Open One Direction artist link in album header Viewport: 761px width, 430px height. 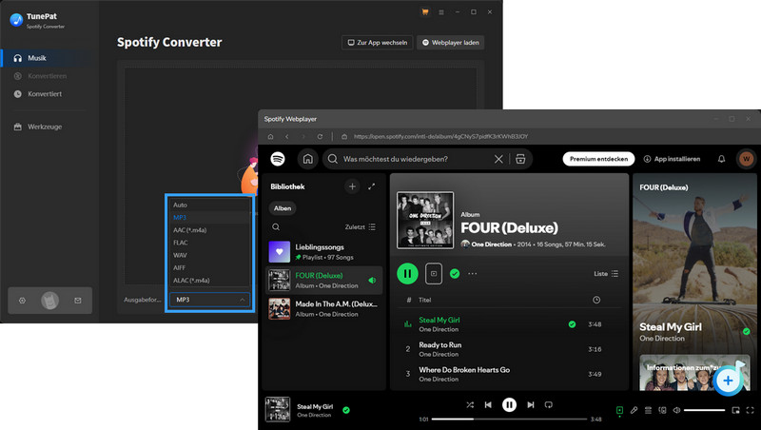[x=491, y=244]
